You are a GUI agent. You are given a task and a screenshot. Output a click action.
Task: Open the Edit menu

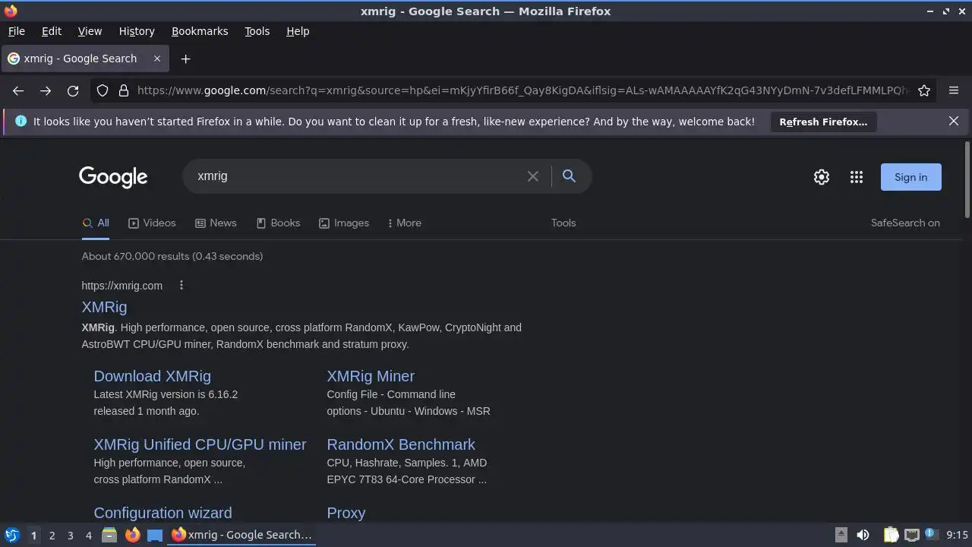(x=52, y=31)
